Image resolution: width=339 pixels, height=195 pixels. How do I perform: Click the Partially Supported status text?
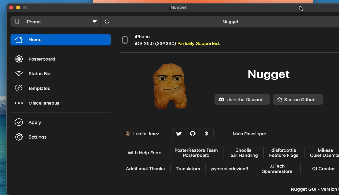coord(199,43)
